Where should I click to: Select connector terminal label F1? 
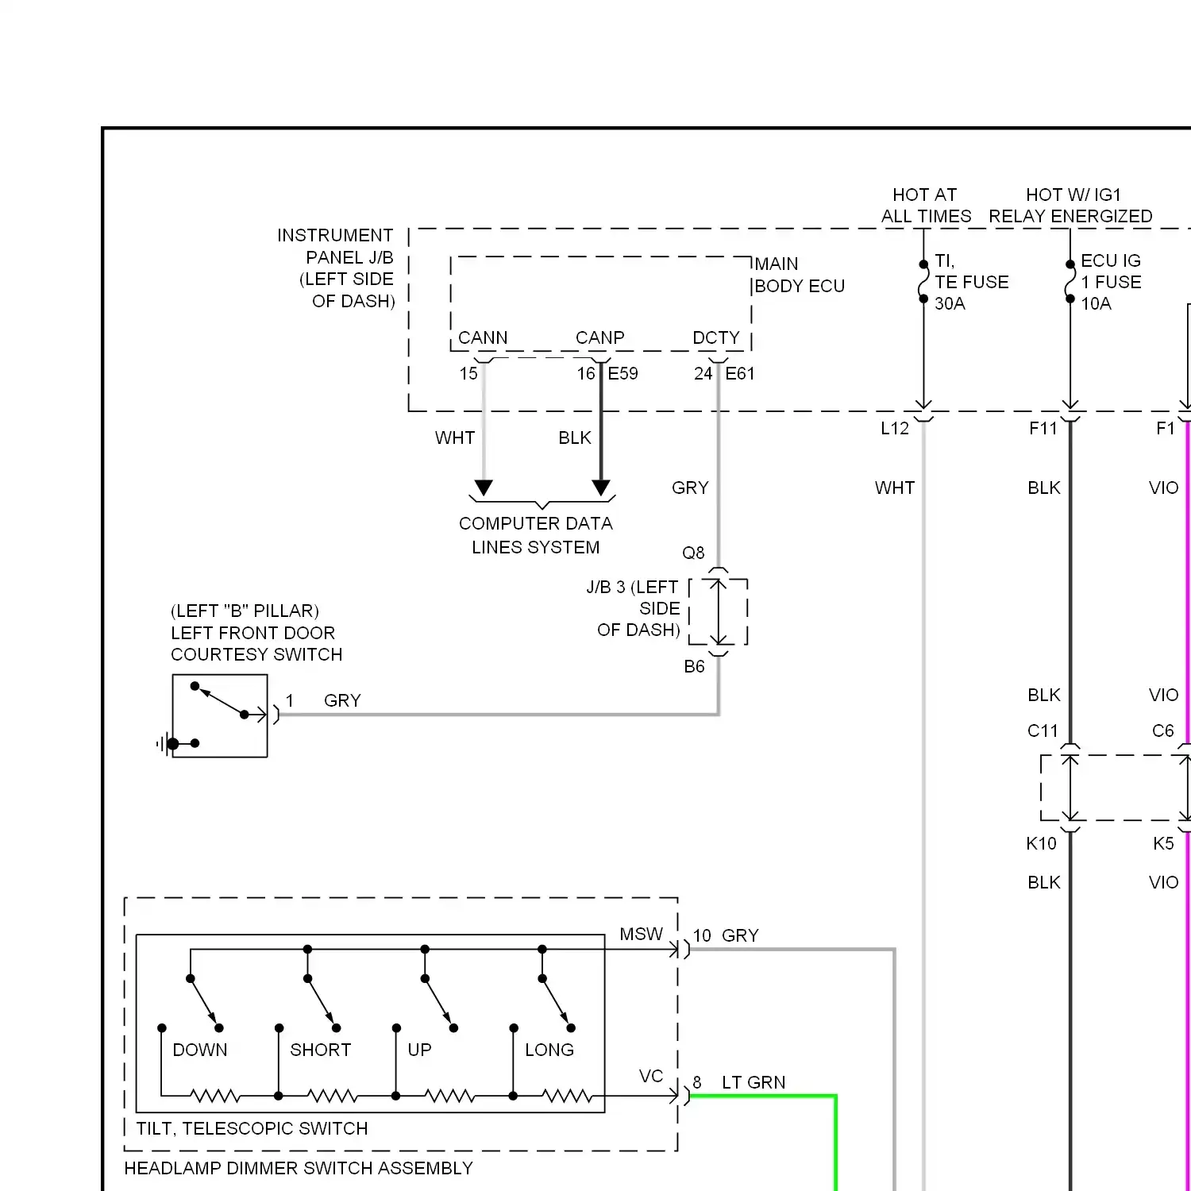point(1165,428)
